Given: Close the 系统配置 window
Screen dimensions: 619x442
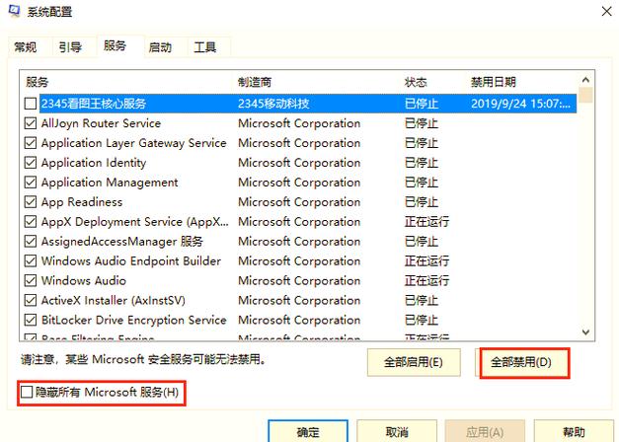Looking at the screenshot, I should pyautogui.click(x=607, y=11).
